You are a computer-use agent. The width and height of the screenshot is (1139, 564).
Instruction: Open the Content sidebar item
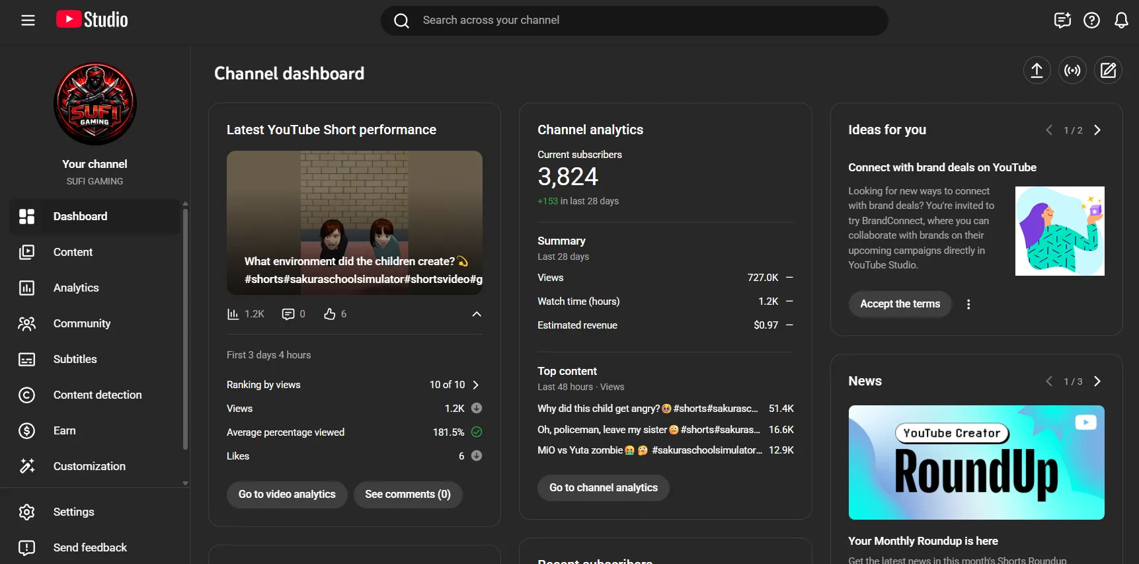(95, 252)
